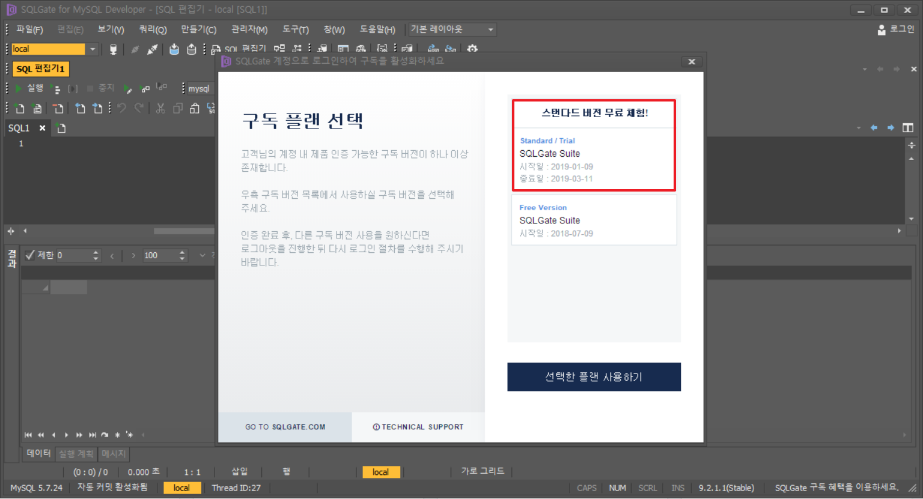This screenshot has height=499, width=923.
Task: Open the 쿼리(Q) menu
Action: coord(153,29)
